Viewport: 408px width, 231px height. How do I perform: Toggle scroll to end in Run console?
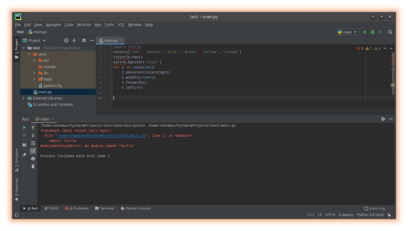click(x=33, y=151)
